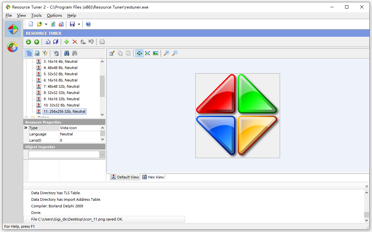Apply the quick filter lightning funnel icon

point(45,53)
